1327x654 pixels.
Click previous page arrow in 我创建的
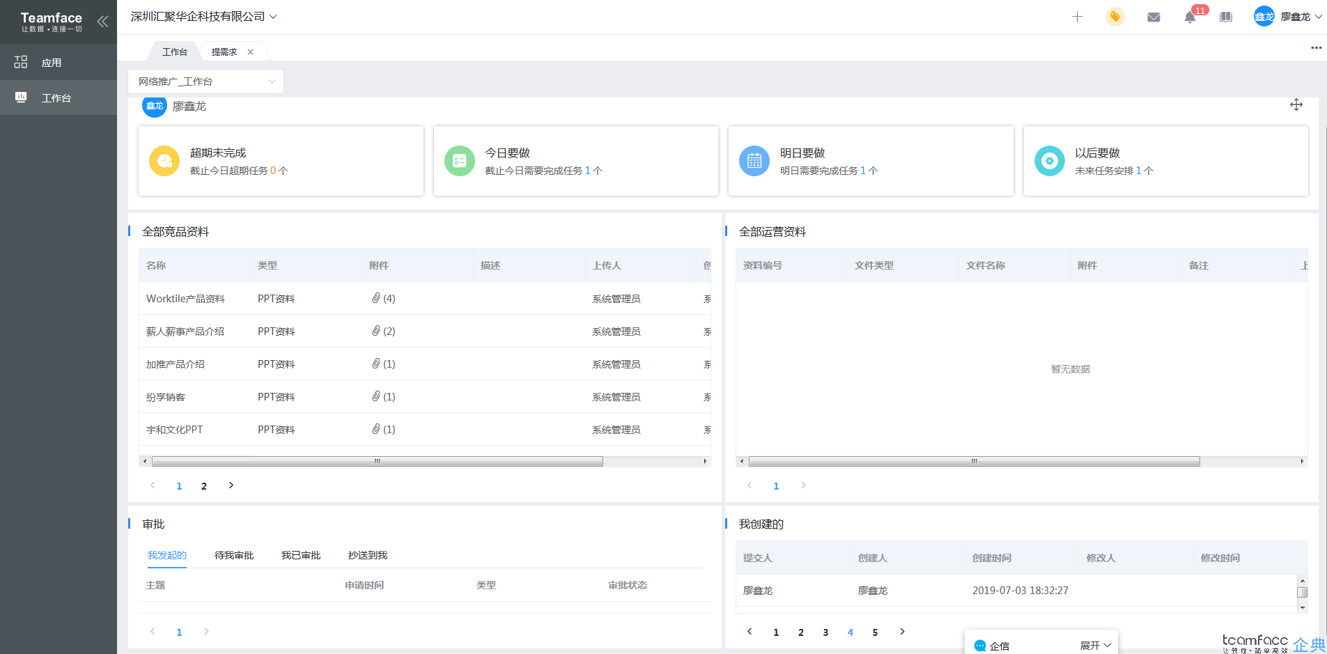point(750,632)
